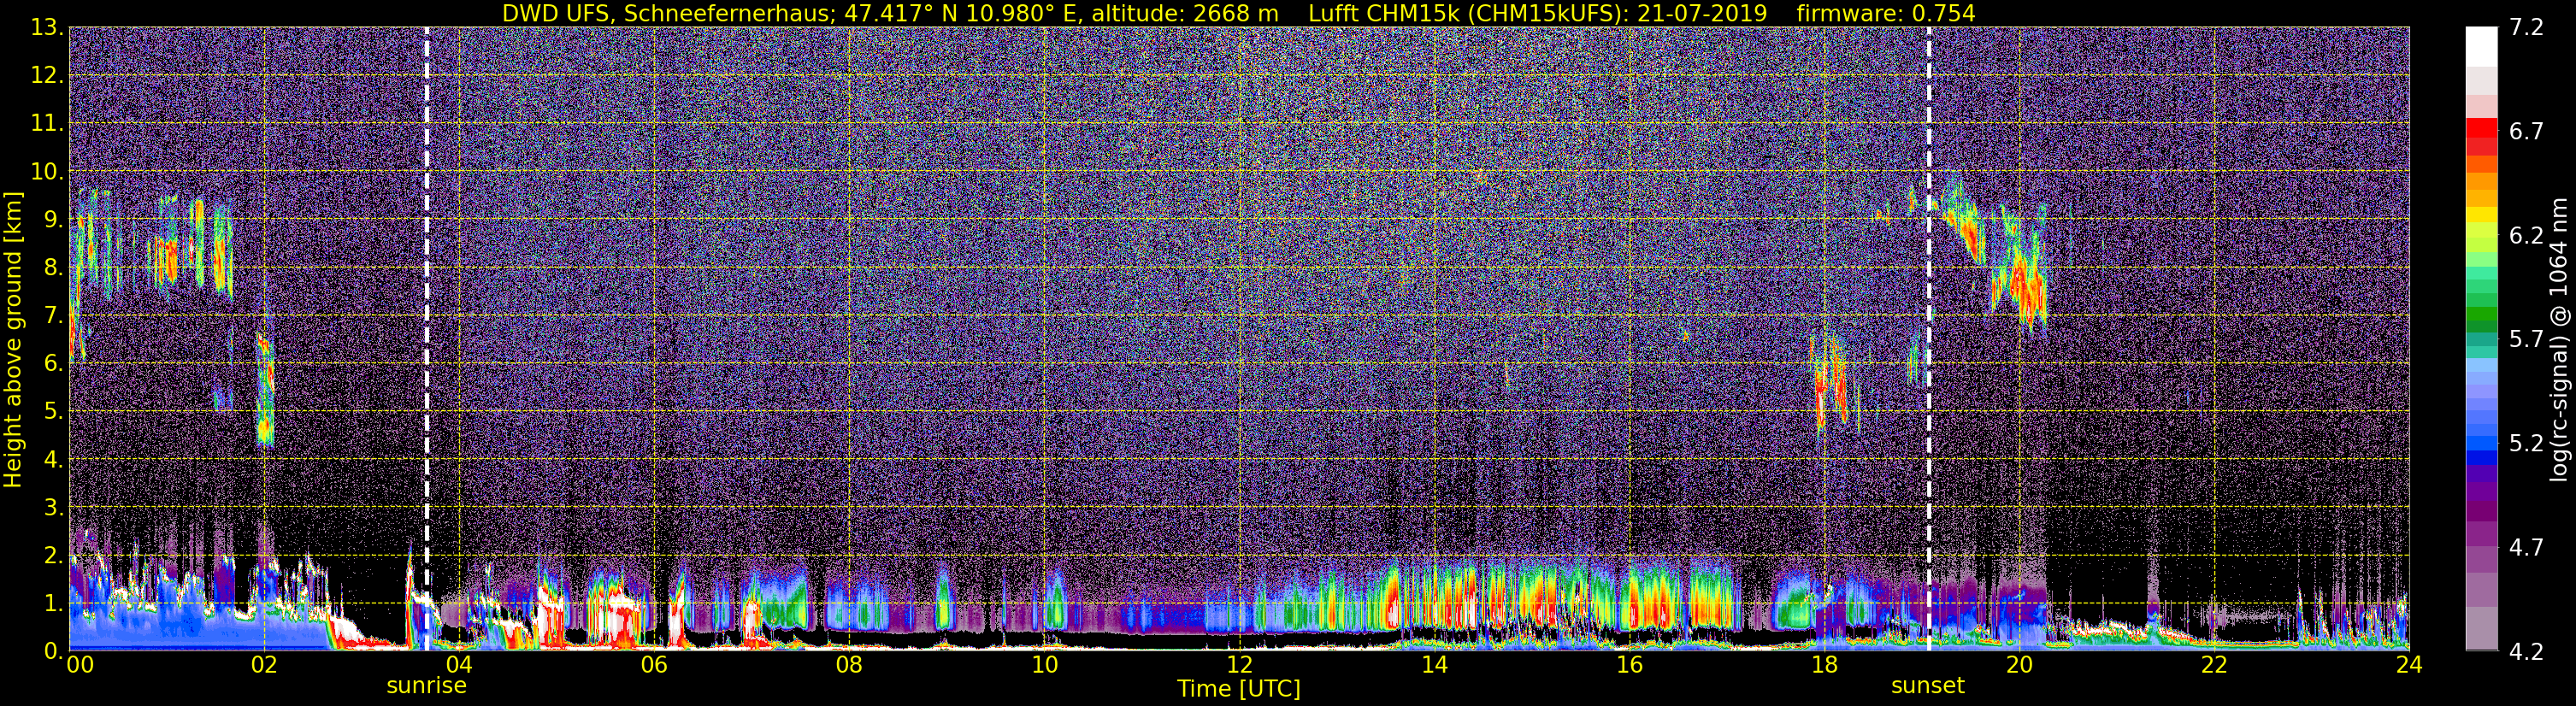The image size is (2576, 706).
Task: Click the '6.2' colorbar value label
Action: coord(2526,236)
